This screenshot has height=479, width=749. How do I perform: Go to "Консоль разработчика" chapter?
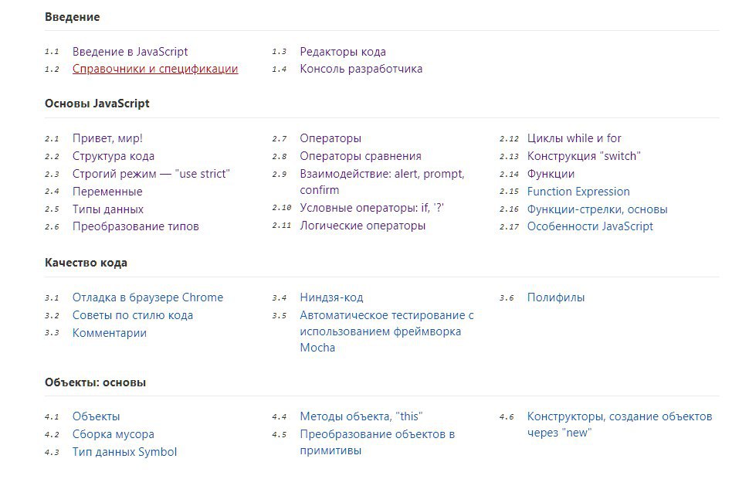tap(361, 69)
